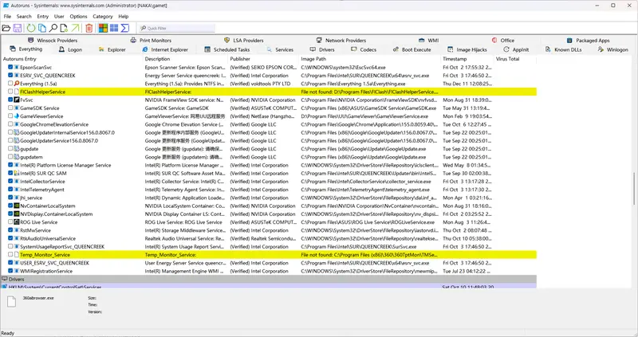Click the GameViewerService row icon
The height and width of the screenshot is (337, 638).
coord(17,116)
